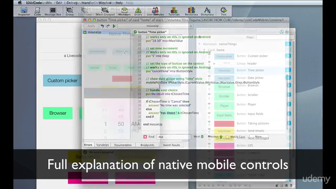Open the Apple menu
The height and width of the screenshot is (189, 336).
coord(20,3)
